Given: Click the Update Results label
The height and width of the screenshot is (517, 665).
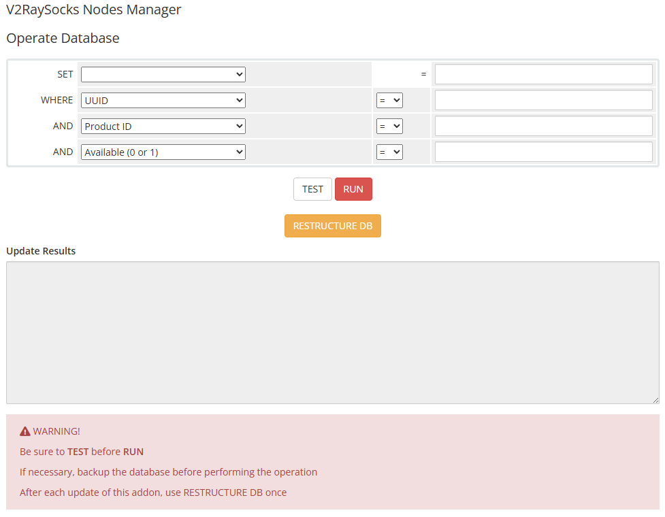Looking at the screenshot, I should pos(41,251).
